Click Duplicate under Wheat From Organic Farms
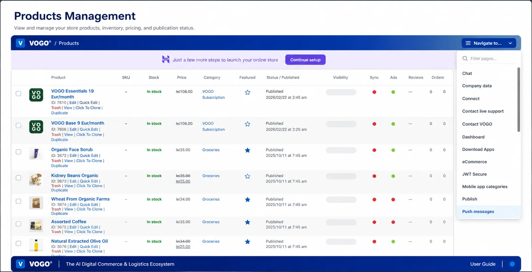The height and width of the screenshot is (272, 532). point(60,213)
